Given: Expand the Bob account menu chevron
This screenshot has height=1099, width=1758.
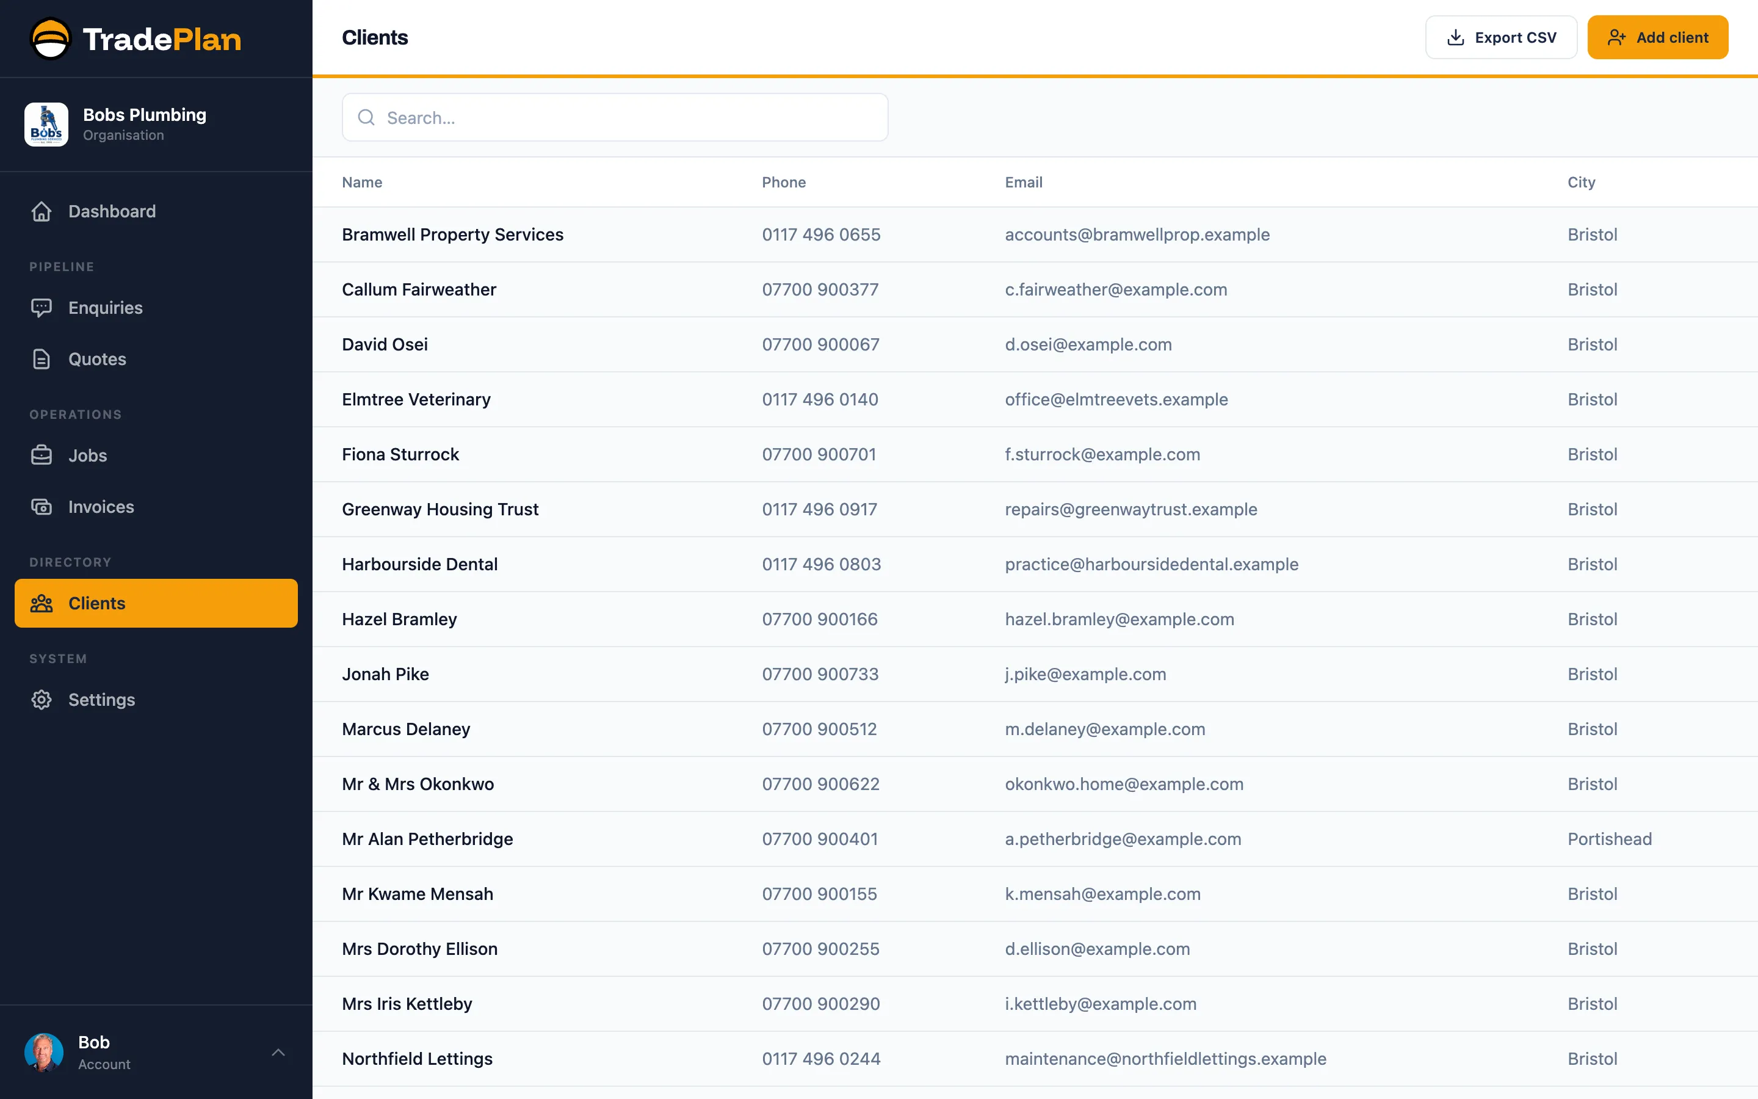Looking at the screenshot, I should [x=278, y=1053].
